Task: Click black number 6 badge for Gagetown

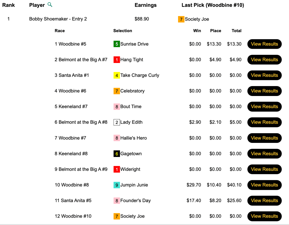Action: click(117, 154)
